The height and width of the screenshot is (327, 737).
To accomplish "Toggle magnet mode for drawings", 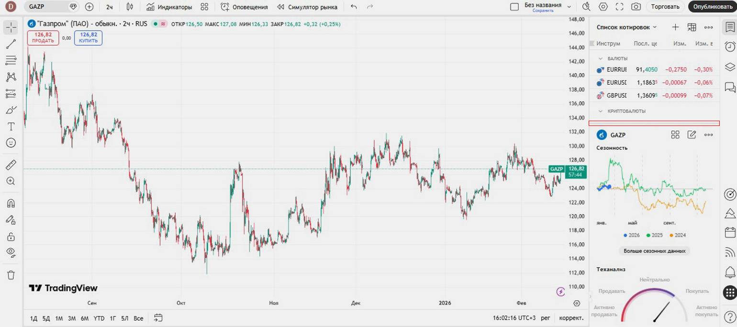I will [x=11, y=203].
